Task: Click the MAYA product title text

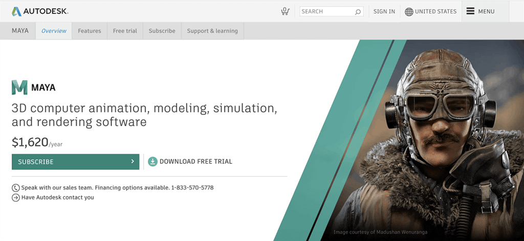Action: tap(43, 87)
